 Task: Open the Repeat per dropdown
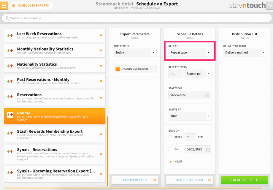click(x=198, y=74)
